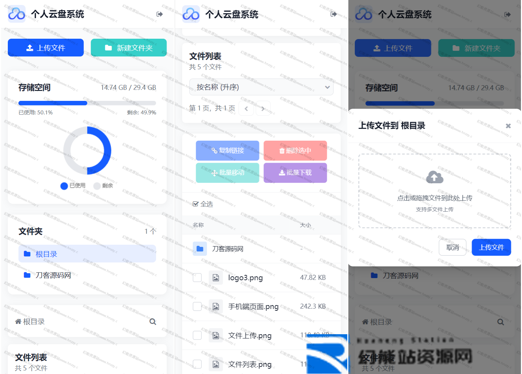The height and width of the screenshot is (374, 522).
Task: Click the search magnifier icon beside 根目录 breadcrumb
Action: (x=153, y=321)
